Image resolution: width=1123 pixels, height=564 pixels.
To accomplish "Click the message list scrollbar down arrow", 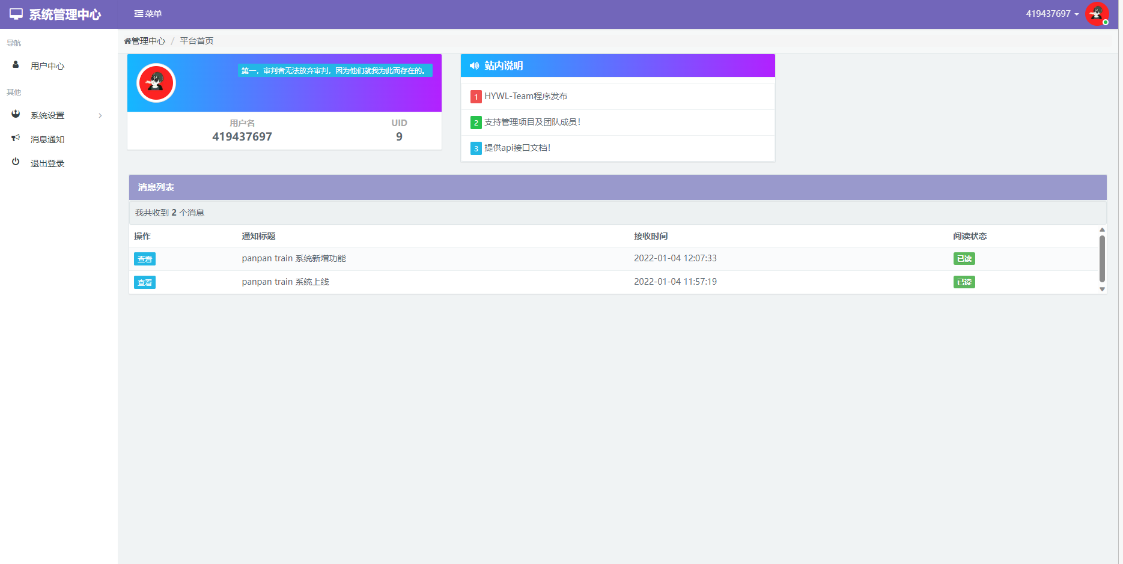I will (x=1102, y=289).
